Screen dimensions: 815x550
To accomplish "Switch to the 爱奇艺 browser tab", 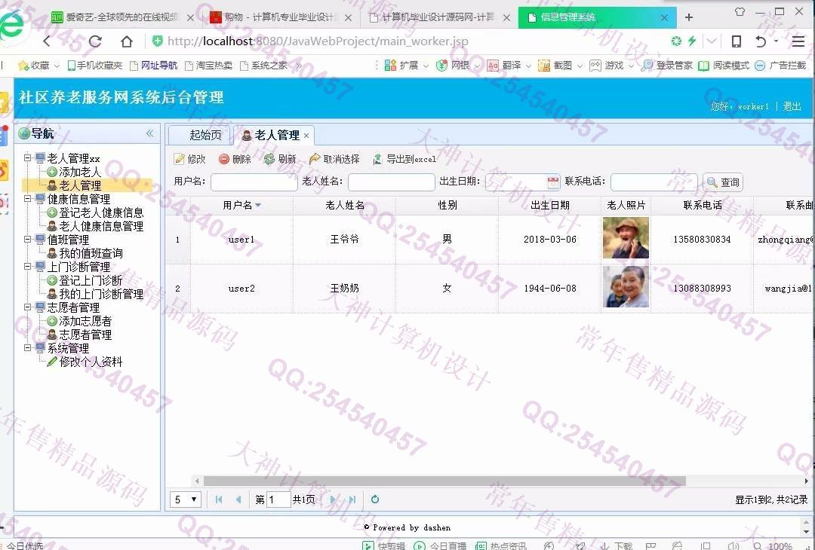I will [122, 17].
